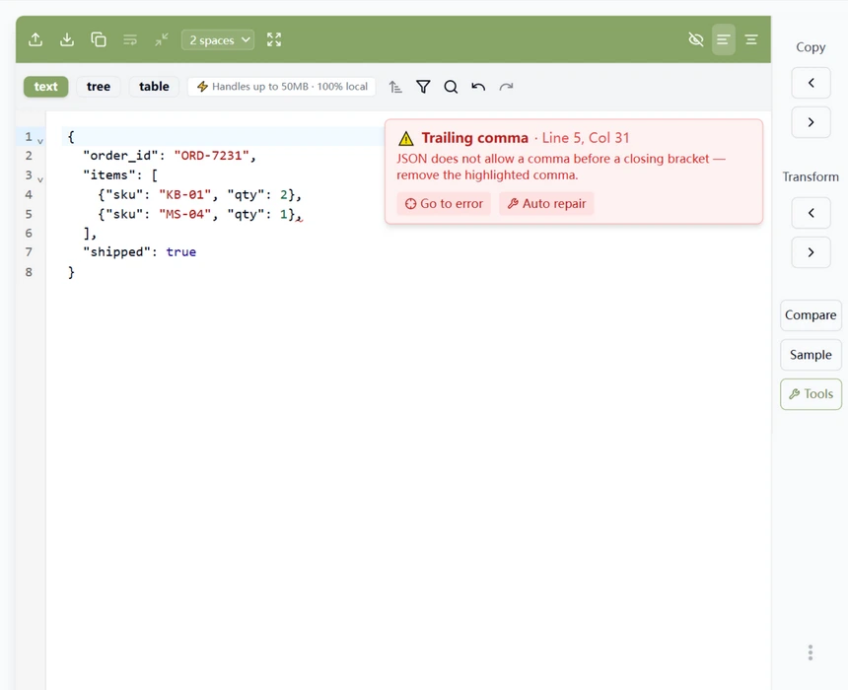Toggle the crossed-out eye visibility icon
The image size is (848, 690).
pos(696,39)
